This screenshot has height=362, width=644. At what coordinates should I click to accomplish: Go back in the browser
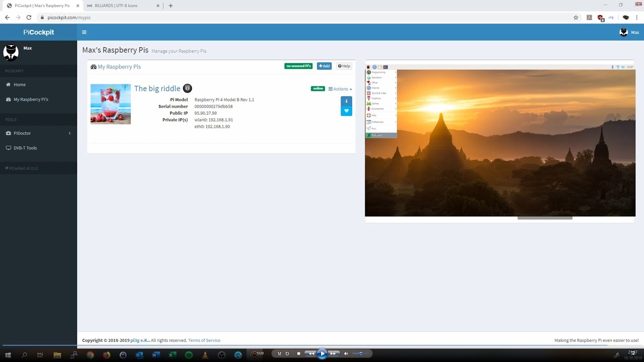7,17
